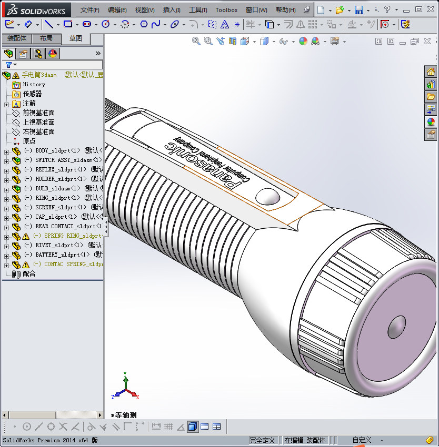The image size is (439, 447).
Task: Switch to the 草图 tab
Action: click(x=76, y=38)
